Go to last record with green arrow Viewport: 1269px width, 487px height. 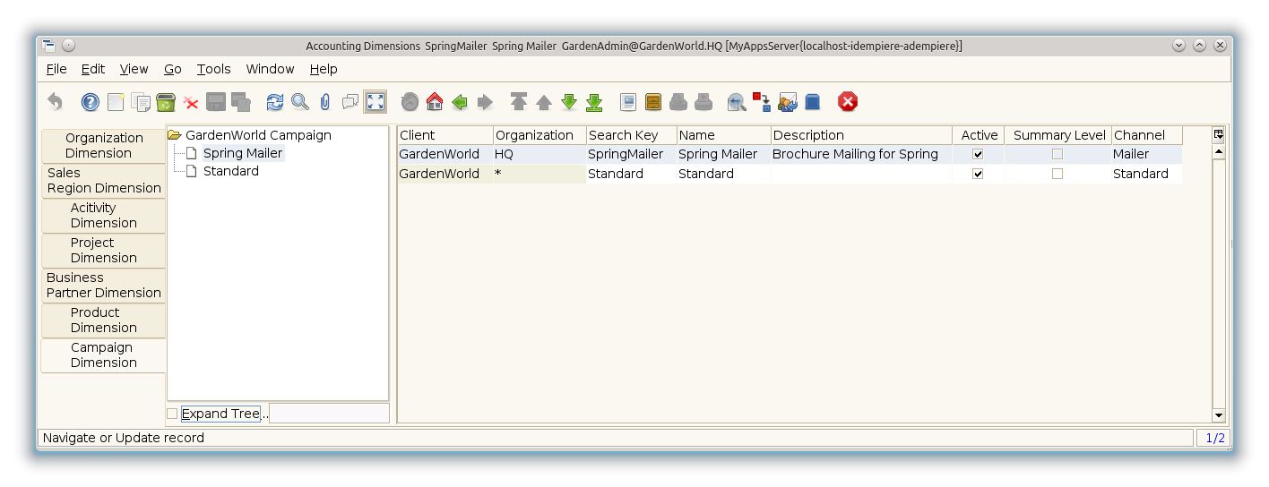(593, 102)
